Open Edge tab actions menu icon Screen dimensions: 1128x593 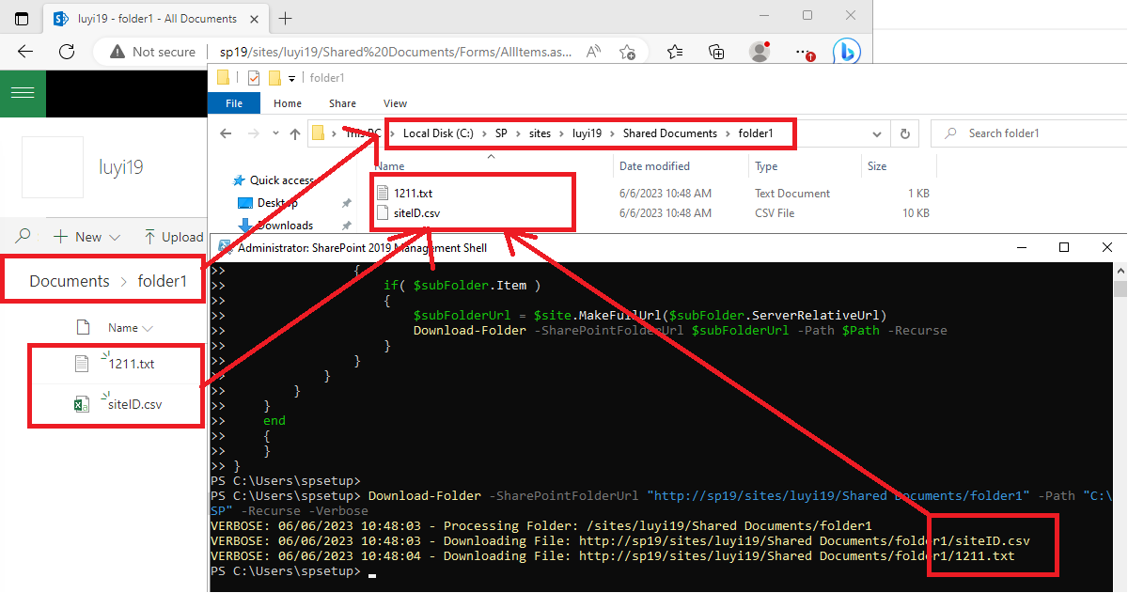[x=22, y=19]
